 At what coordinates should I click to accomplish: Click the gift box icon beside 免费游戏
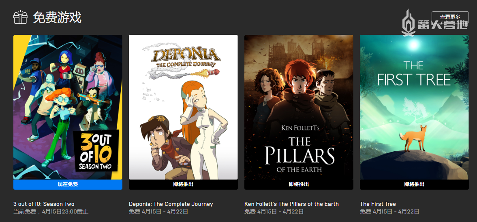point(20,17)
